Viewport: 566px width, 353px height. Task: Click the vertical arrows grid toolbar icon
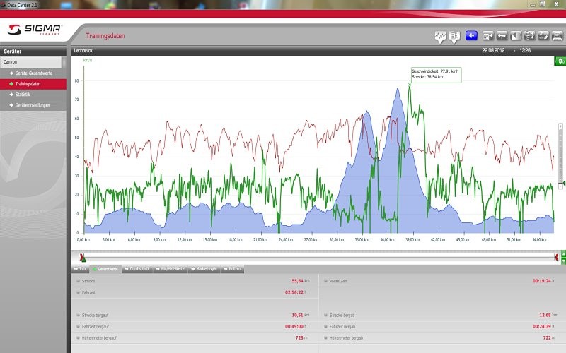point(530,35)
